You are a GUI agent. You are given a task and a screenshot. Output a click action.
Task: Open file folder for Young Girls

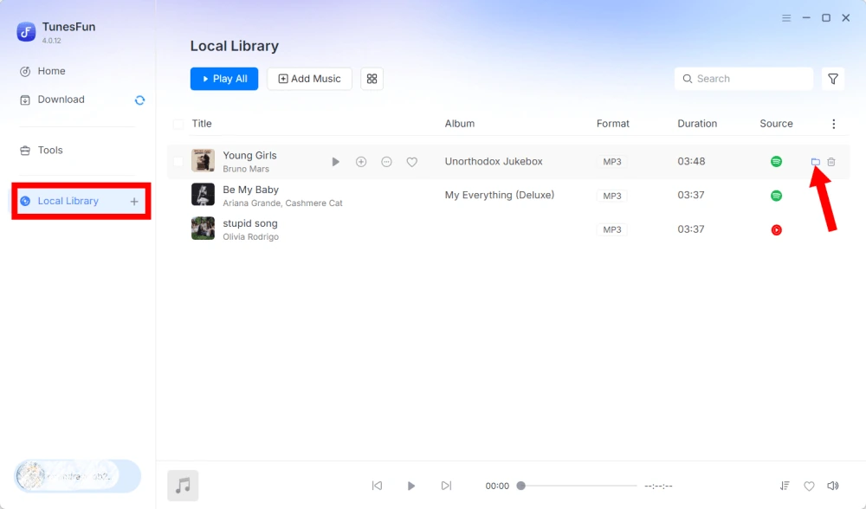(x=815, y=162)
